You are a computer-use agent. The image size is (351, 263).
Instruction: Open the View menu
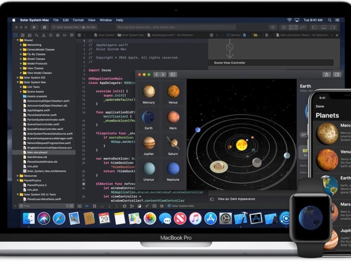[92, 20]
